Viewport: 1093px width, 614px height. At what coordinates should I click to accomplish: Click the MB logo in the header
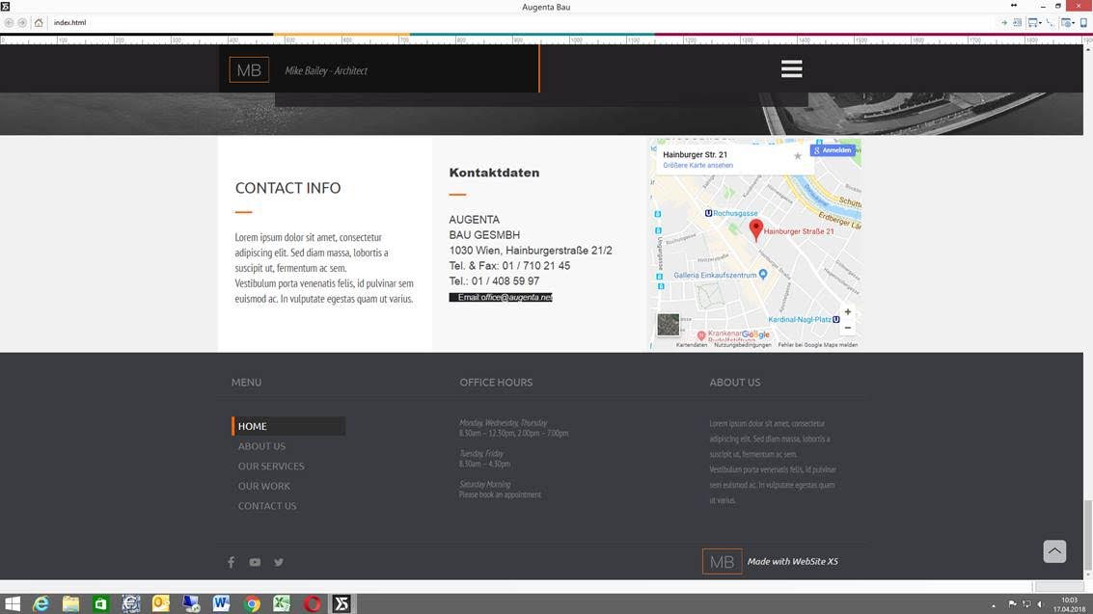(249, 70)
